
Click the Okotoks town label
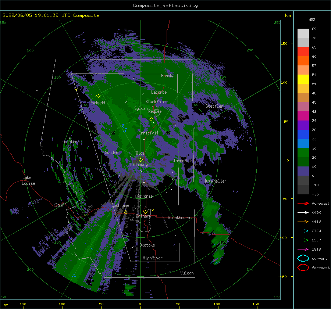click(x=147, y=245)
